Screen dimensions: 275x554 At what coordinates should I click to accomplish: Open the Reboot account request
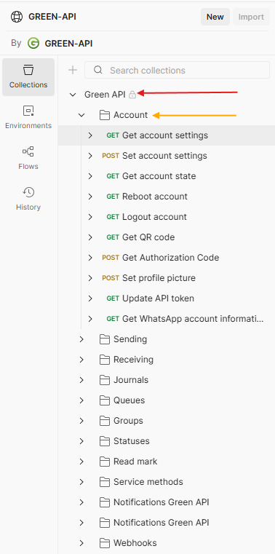(155, 197)
